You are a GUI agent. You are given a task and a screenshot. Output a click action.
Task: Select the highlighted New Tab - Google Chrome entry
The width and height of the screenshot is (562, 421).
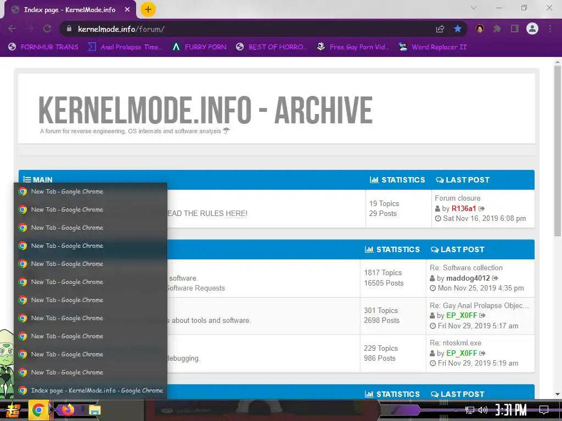click(91, 246)
